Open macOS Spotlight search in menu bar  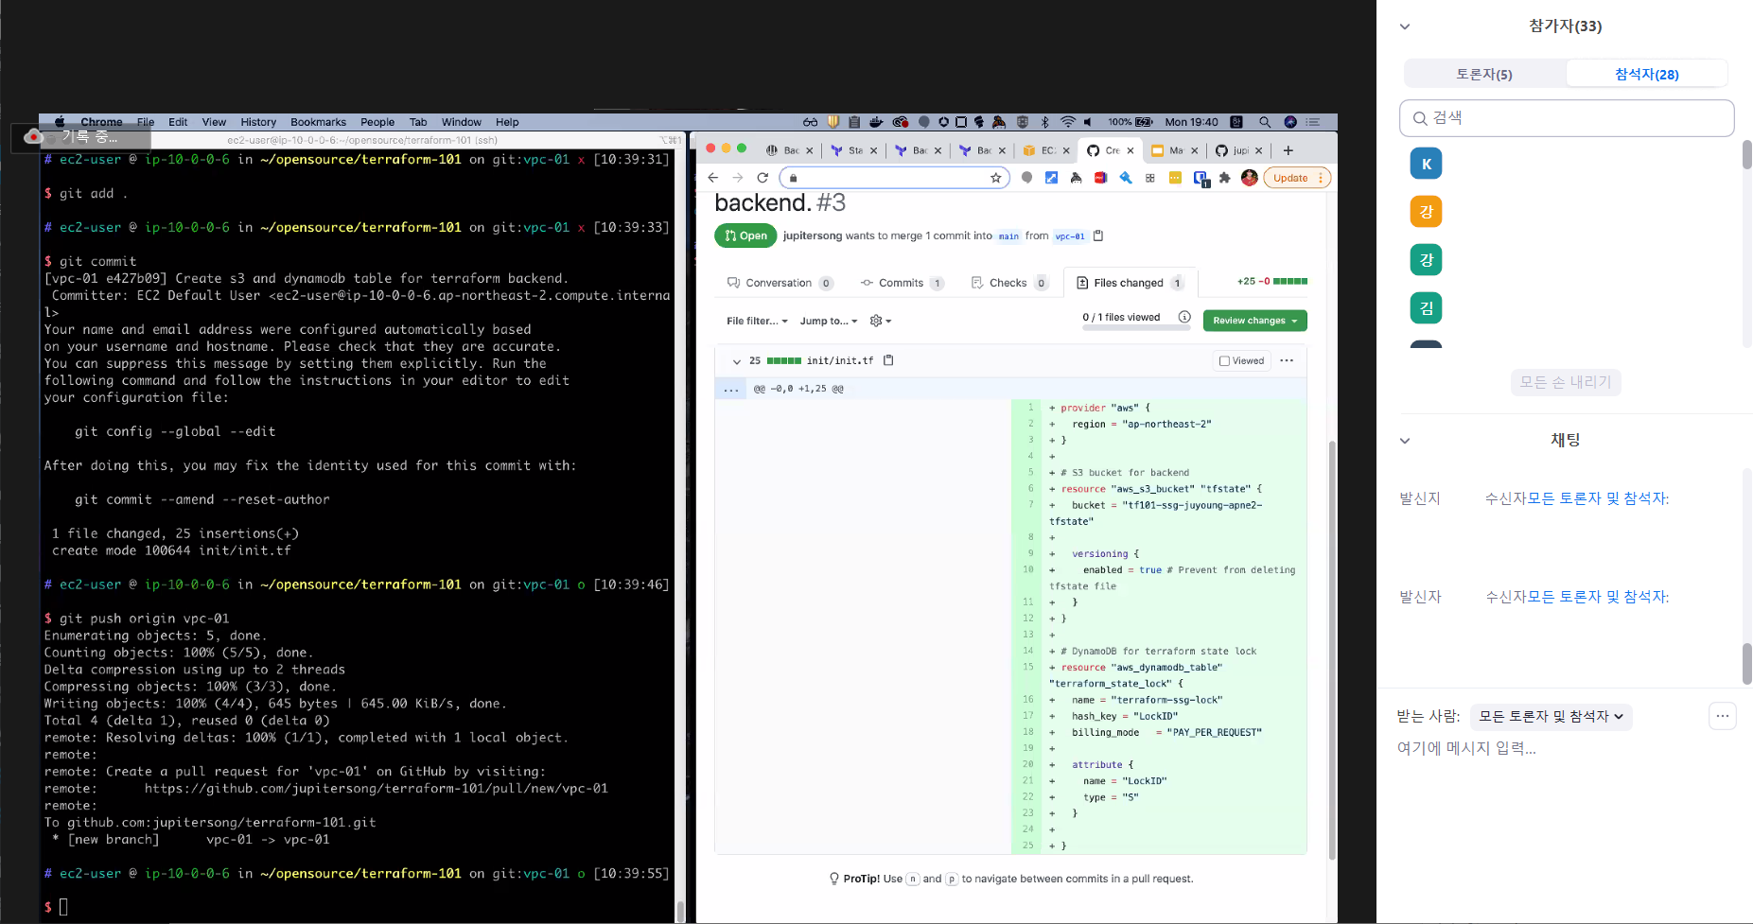point(1264,122)
